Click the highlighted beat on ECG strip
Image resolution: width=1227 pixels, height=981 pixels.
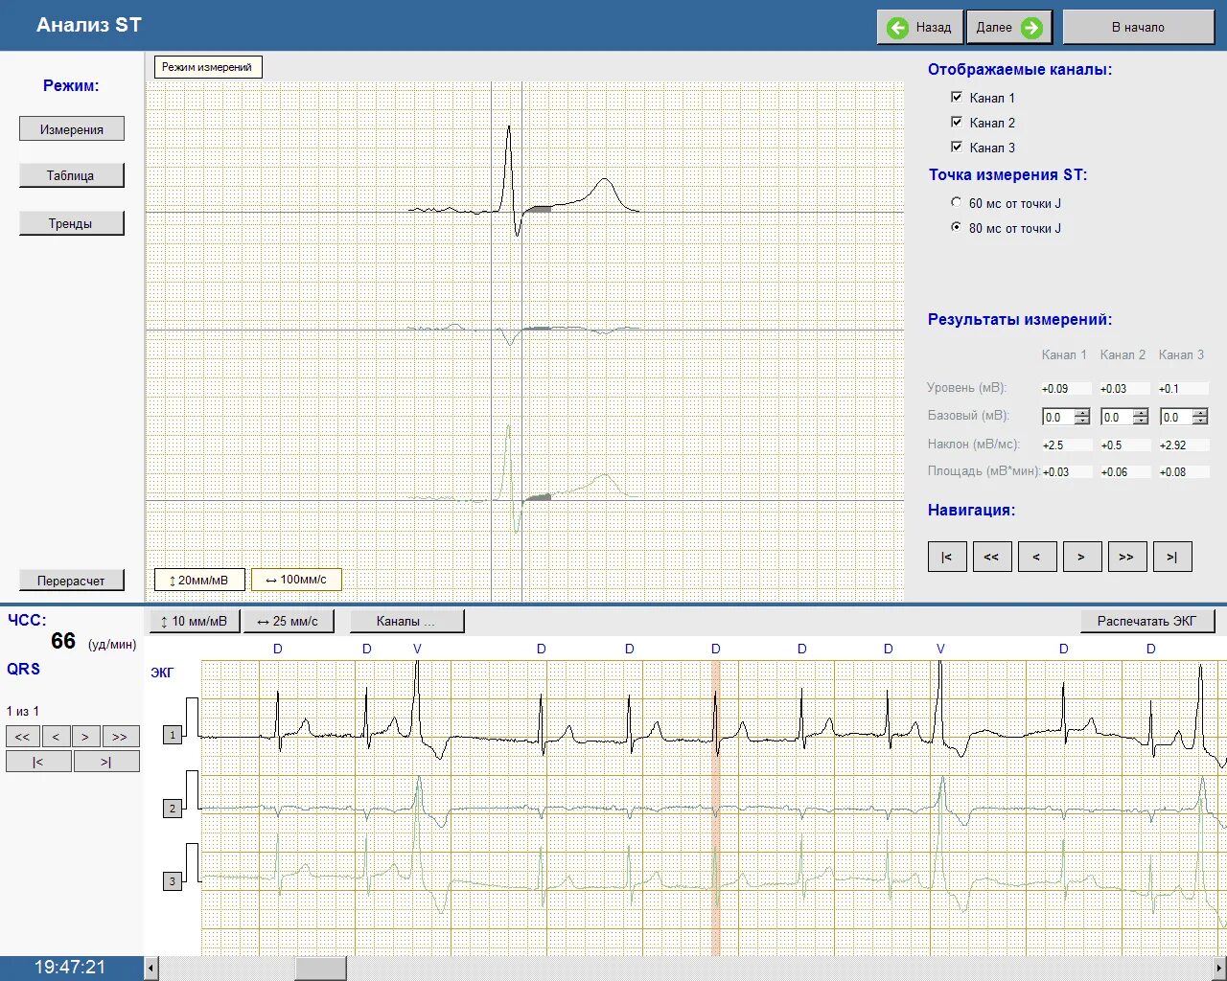coord(715,808)
